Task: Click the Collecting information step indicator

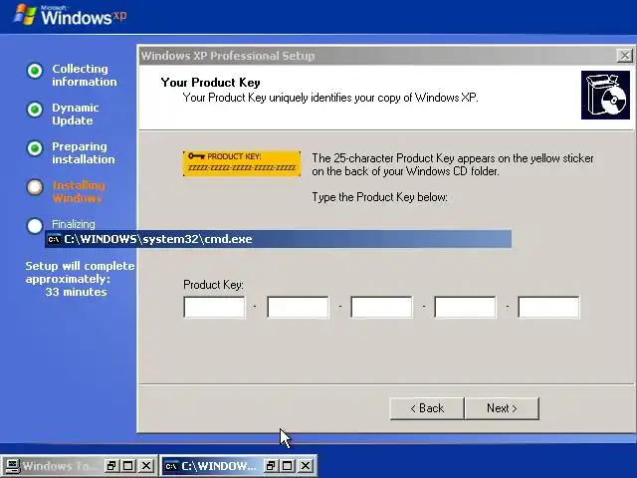Action: 35,71
